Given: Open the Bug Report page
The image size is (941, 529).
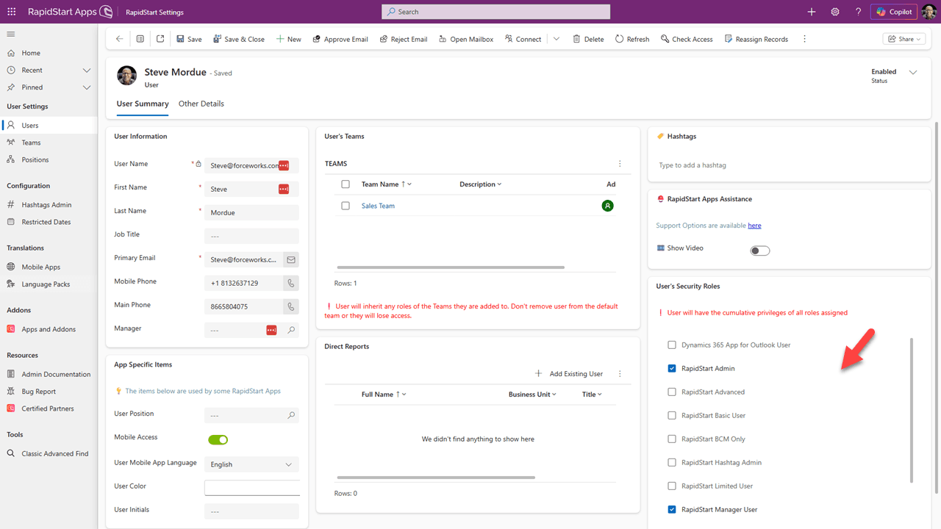Looking at the screenshot, I should tap(35, 391).
